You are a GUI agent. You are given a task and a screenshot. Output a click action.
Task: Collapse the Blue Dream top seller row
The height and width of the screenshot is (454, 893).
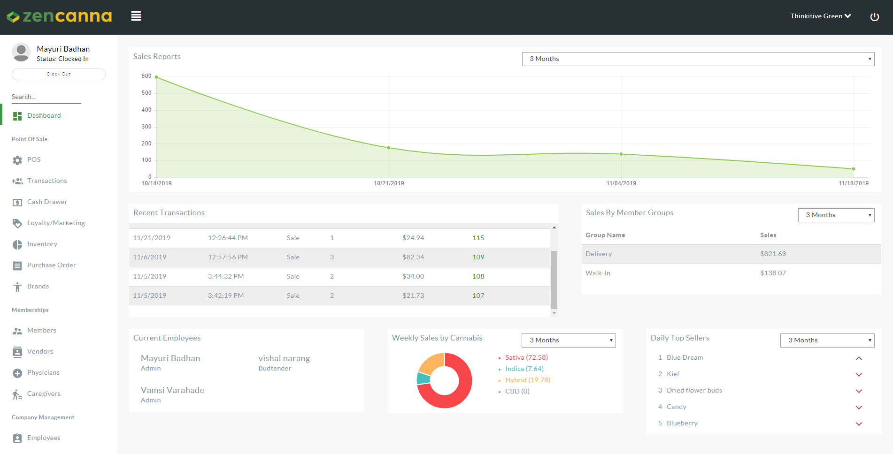859,358
